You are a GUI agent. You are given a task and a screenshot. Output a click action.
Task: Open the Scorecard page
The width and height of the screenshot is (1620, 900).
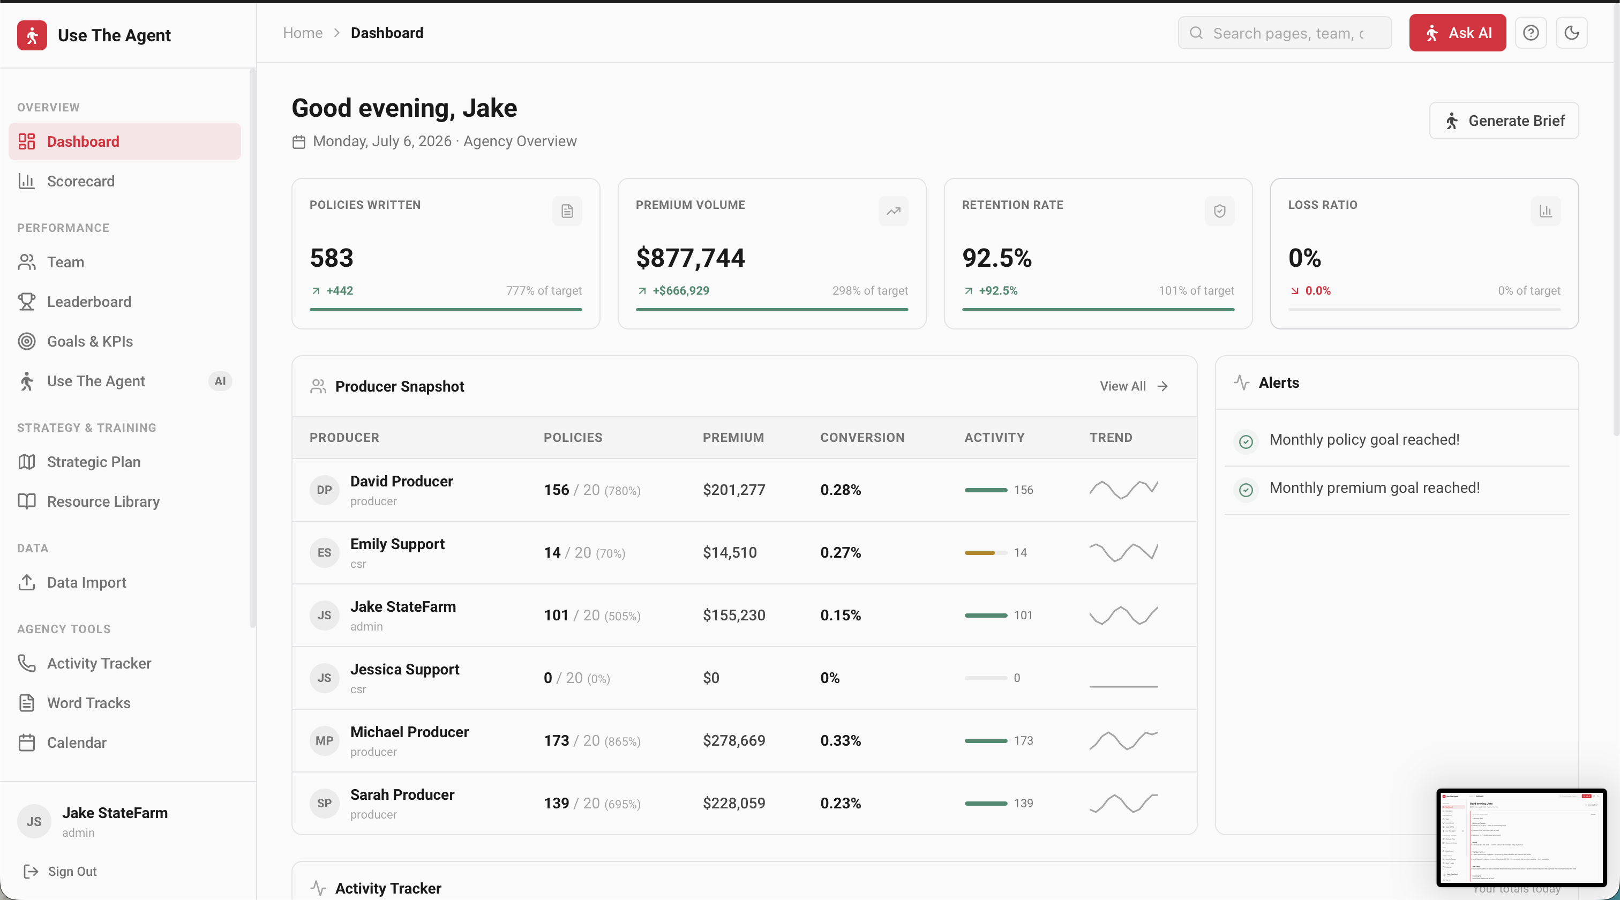tap(124, 181)
